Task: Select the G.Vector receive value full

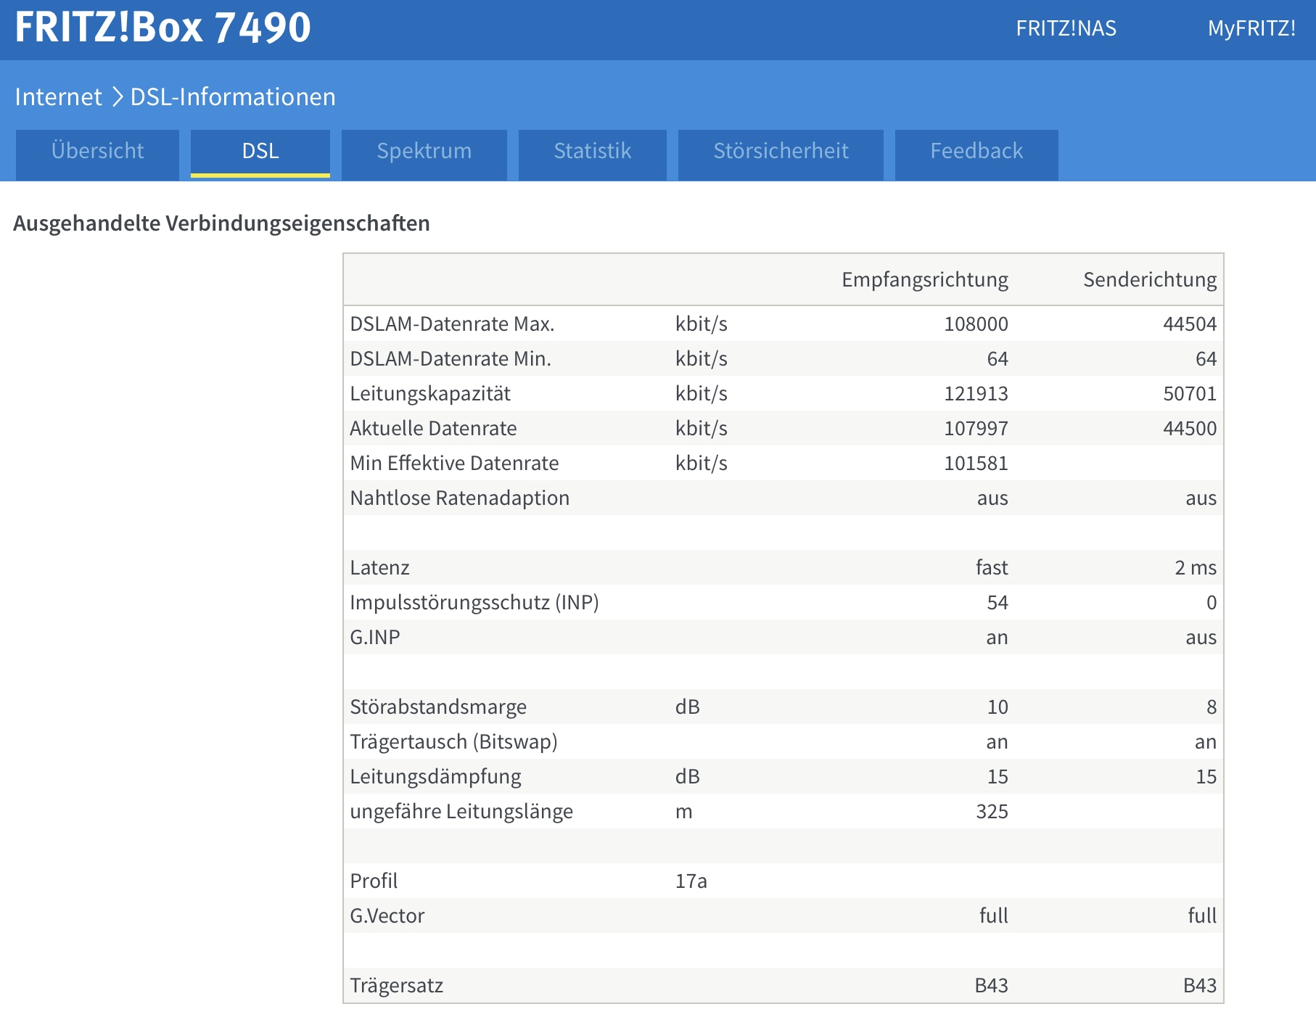Action: (x=994, y=915)
